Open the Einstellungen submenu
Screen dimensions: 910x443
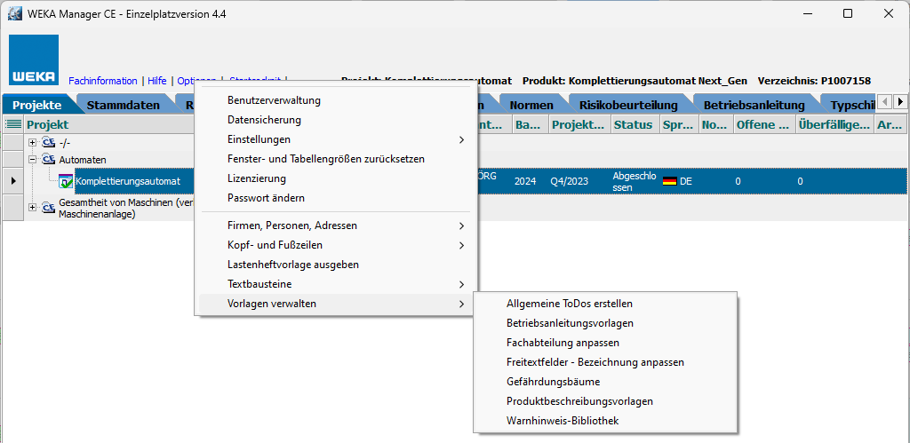tap(259, 139)
